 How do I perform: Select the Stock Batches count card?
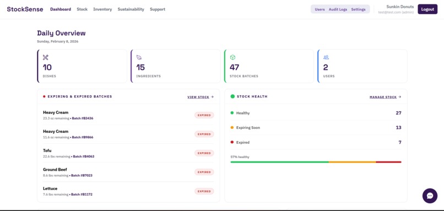point(269,66)
